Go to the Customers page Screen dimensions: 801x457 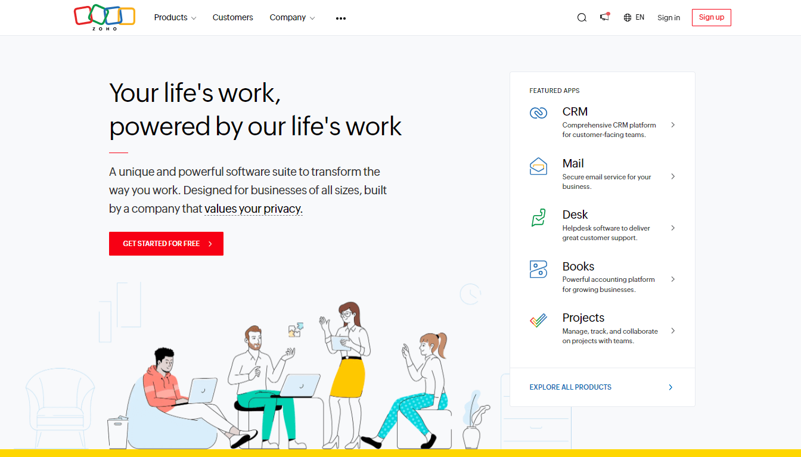pyautogui.click(x=232, y=18)
